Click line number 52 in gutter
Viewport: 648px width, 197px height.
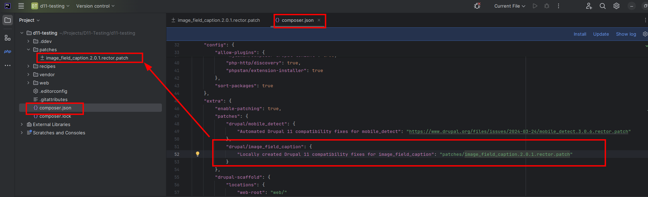[x=177, y=154]
